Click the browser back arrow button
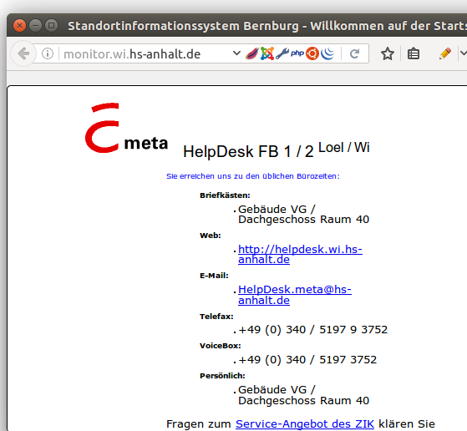Image resolution: width=467 pixels, height=431 pixels. click(x=23, y=53)
